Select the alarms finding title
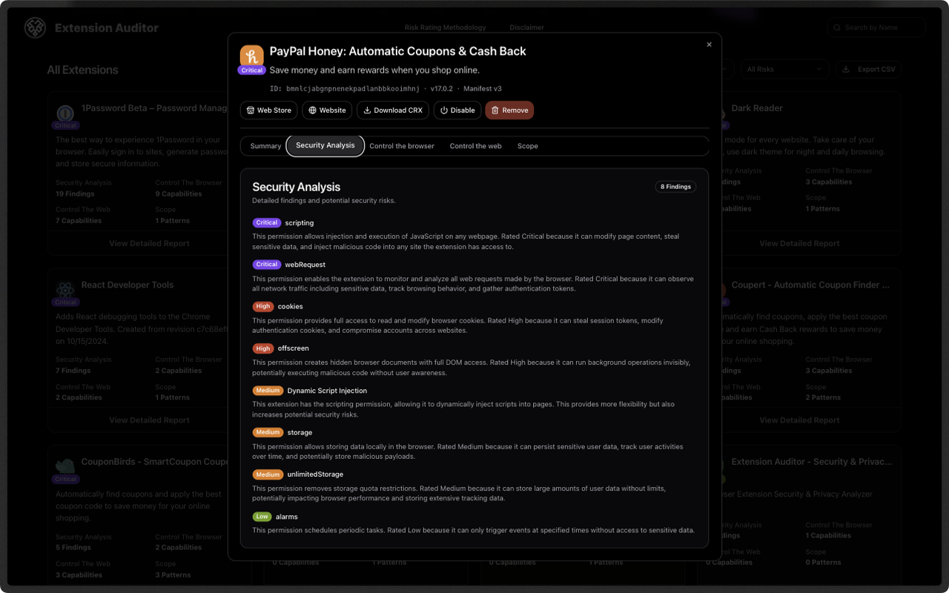This screenshot has height=593, width=949. (287, 517)
